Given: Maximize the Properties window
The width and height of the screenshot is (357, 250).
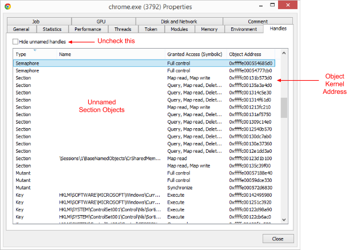Looking at the screenshot, I should (x=272, y=5).
